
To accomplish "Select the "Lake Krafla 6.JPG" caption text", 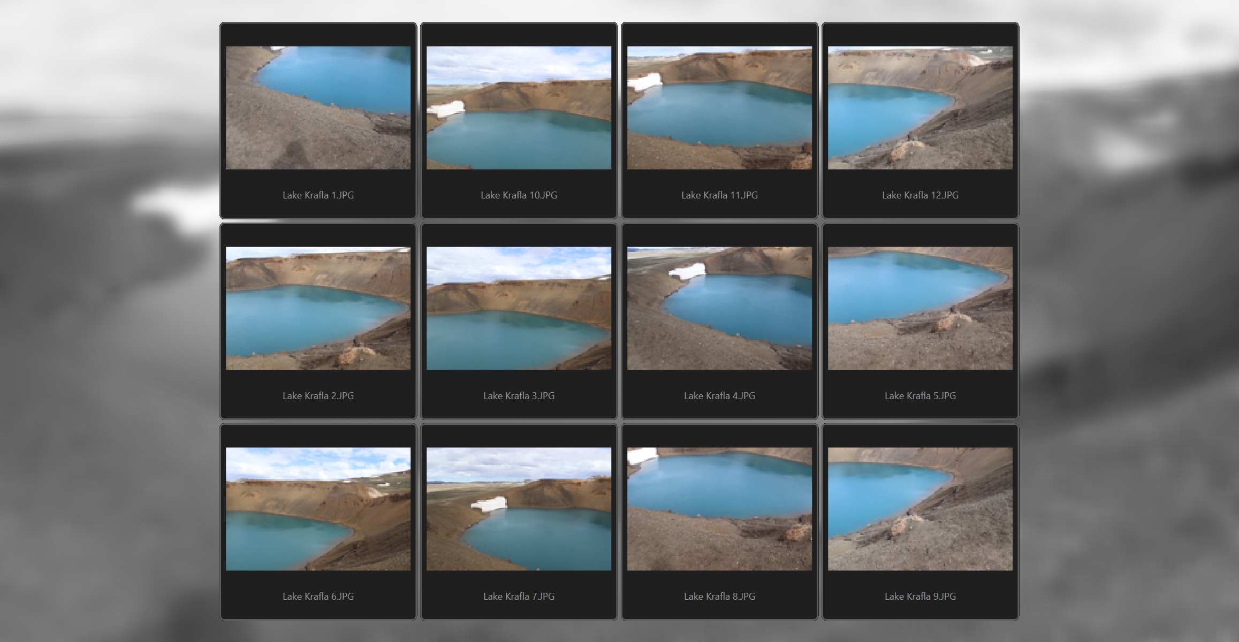I will [318, 597].
